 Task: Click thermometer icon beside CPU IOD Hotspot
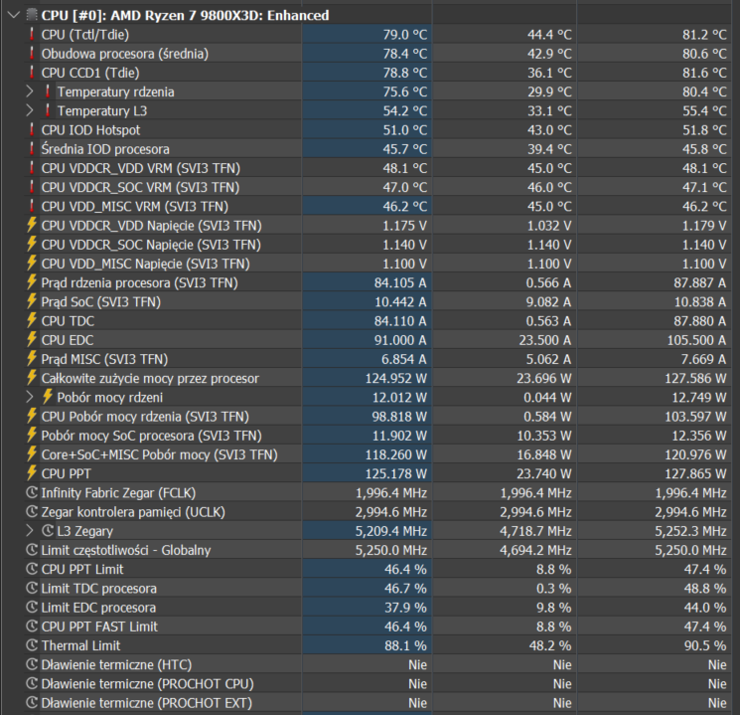pyautogui.click(x=32, y=129)
